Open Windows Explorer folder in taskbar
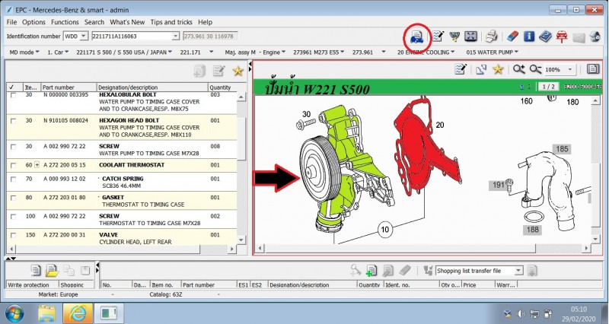The height and width of the screenshot is (324, 609). (47, 313)
